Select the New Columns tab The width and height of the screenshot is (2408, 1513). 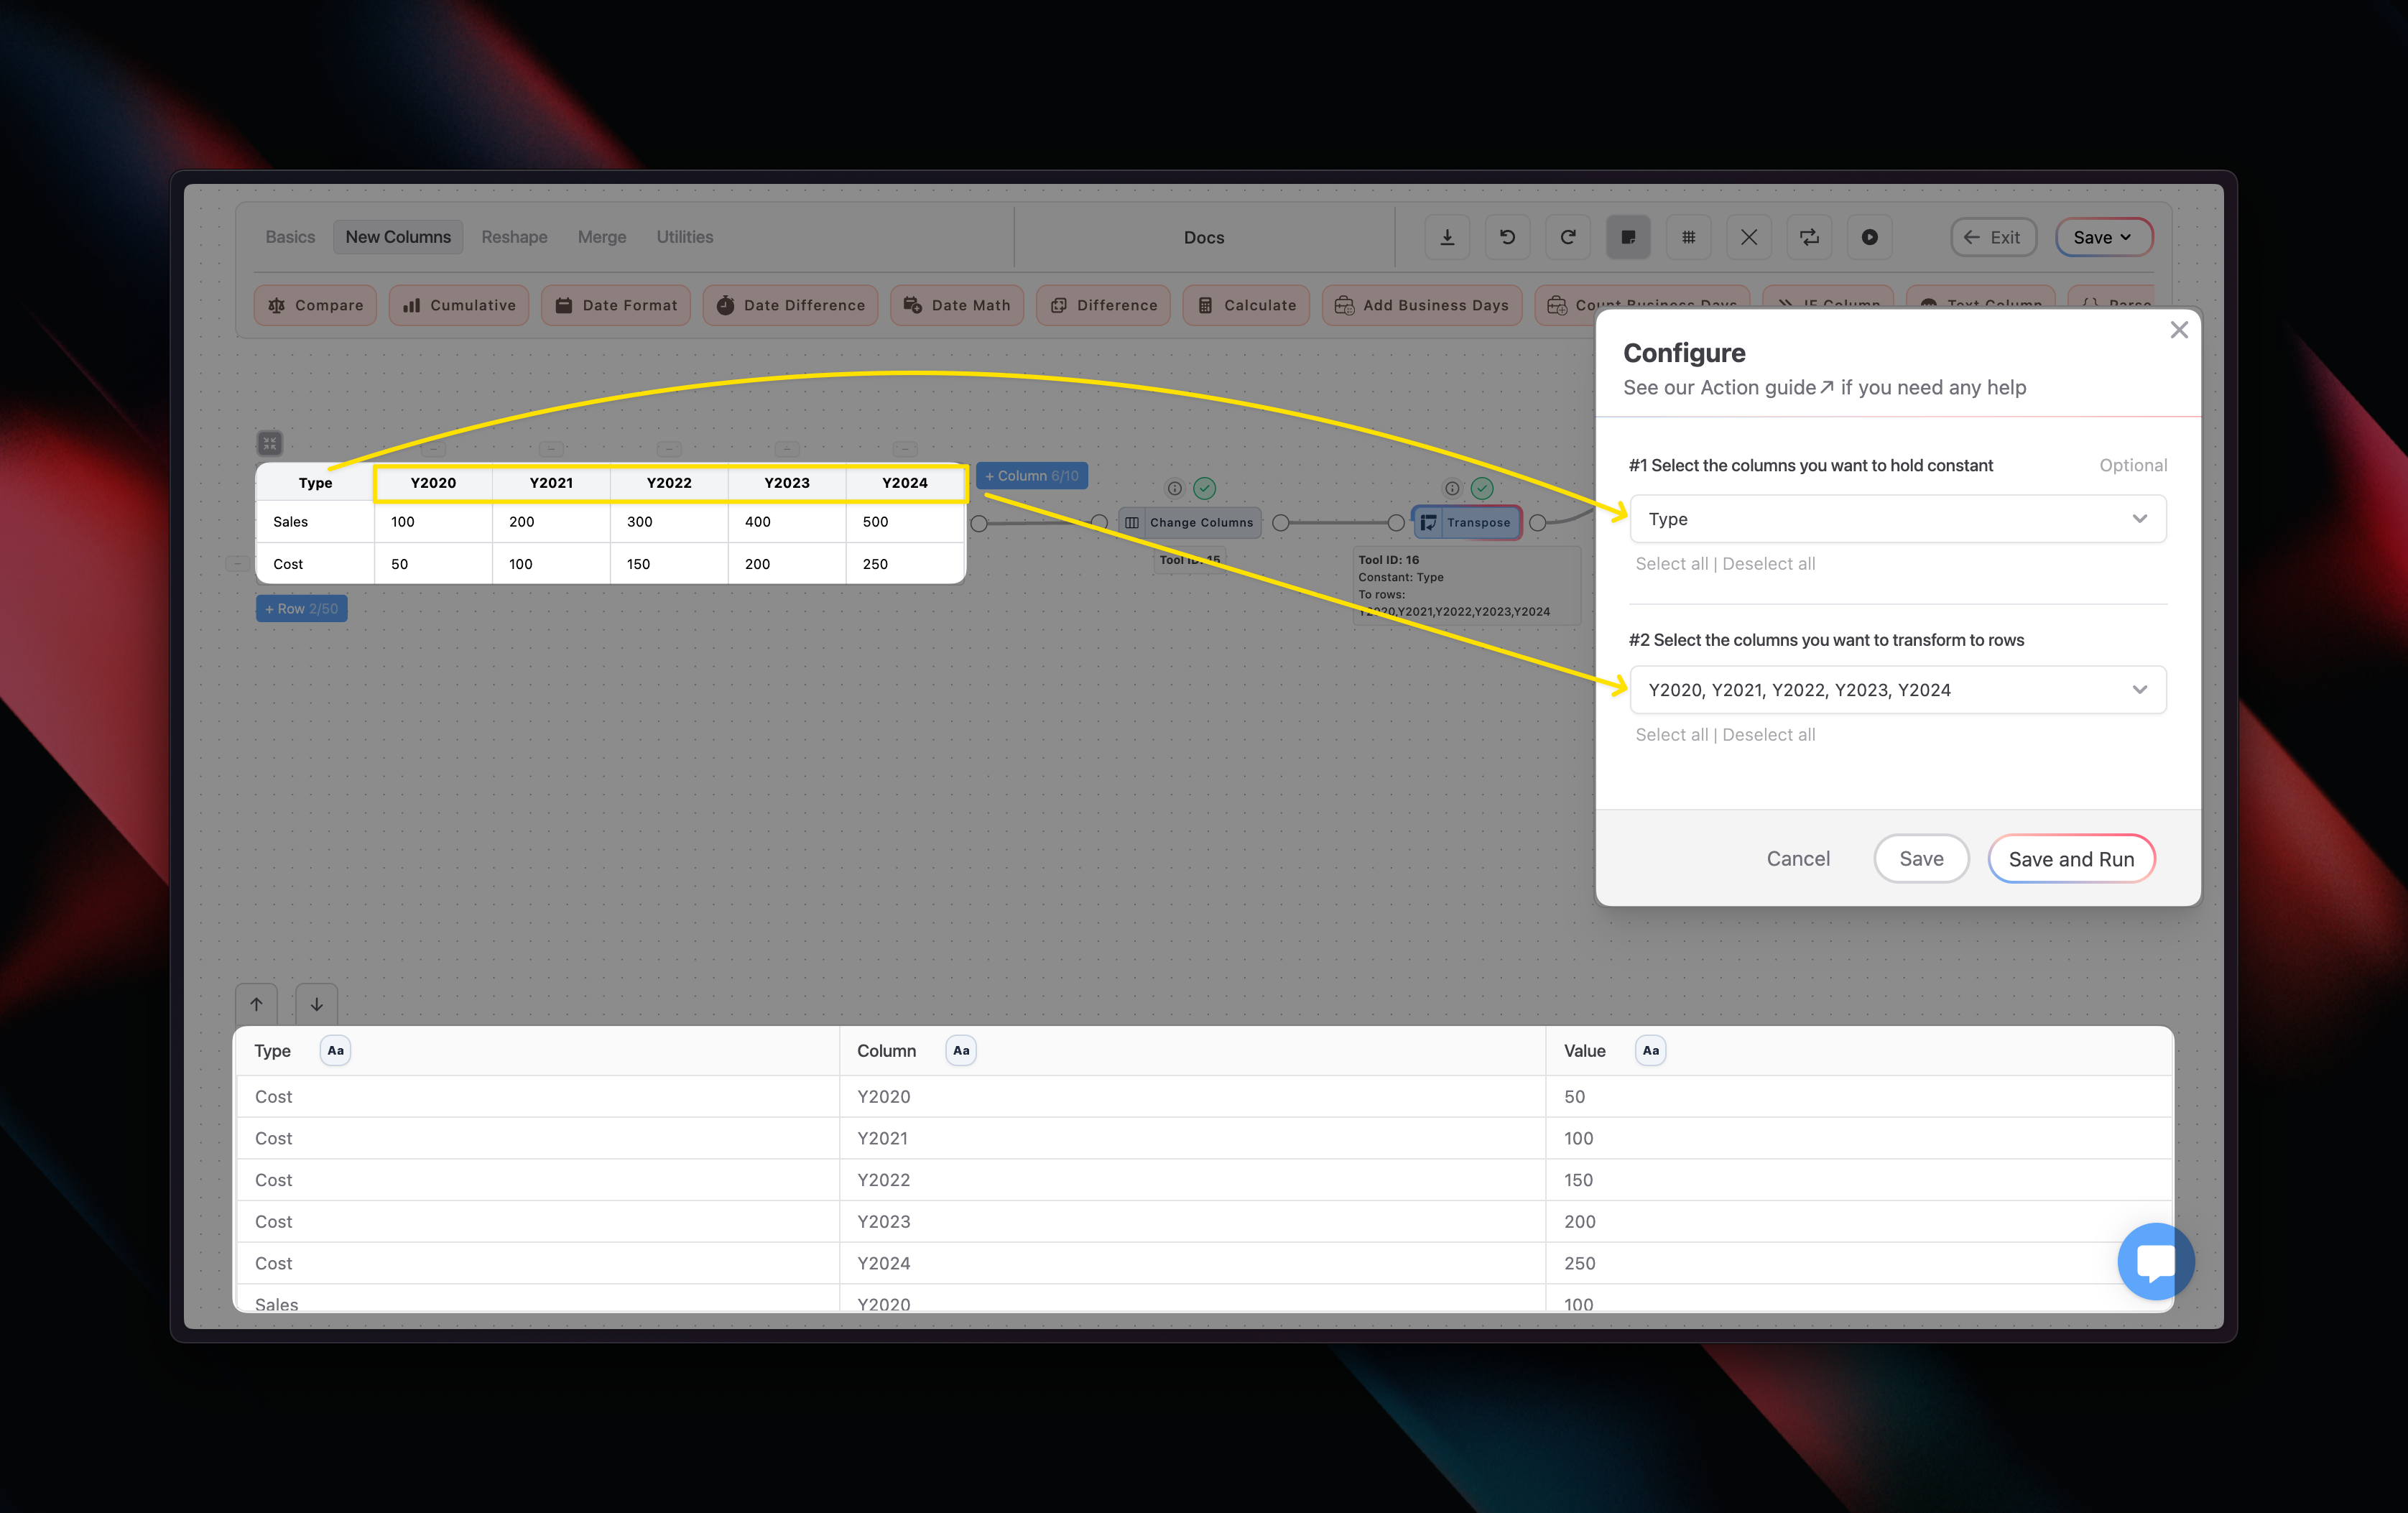tap(398, 237)
